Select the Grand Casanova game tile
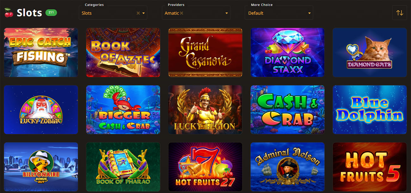This screenshot has height=193, width=411. coord(205,53)
